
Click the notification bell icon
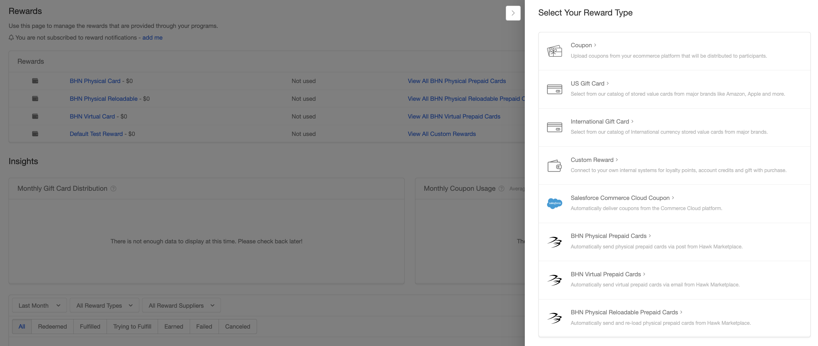click(11, 37)
